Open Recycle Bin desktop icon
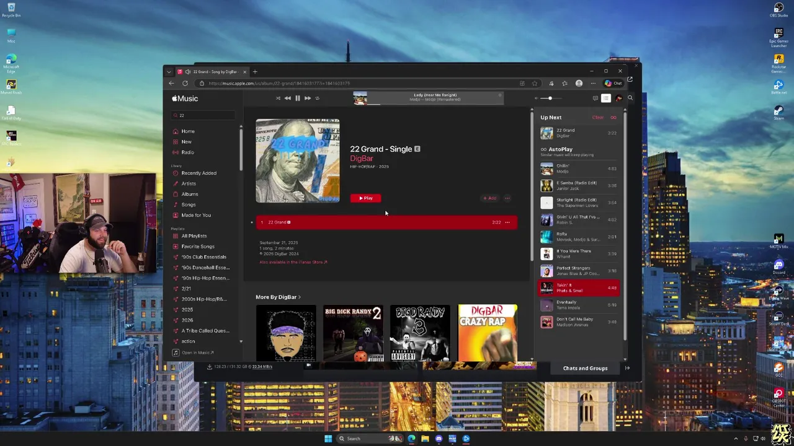 point(11,10)
